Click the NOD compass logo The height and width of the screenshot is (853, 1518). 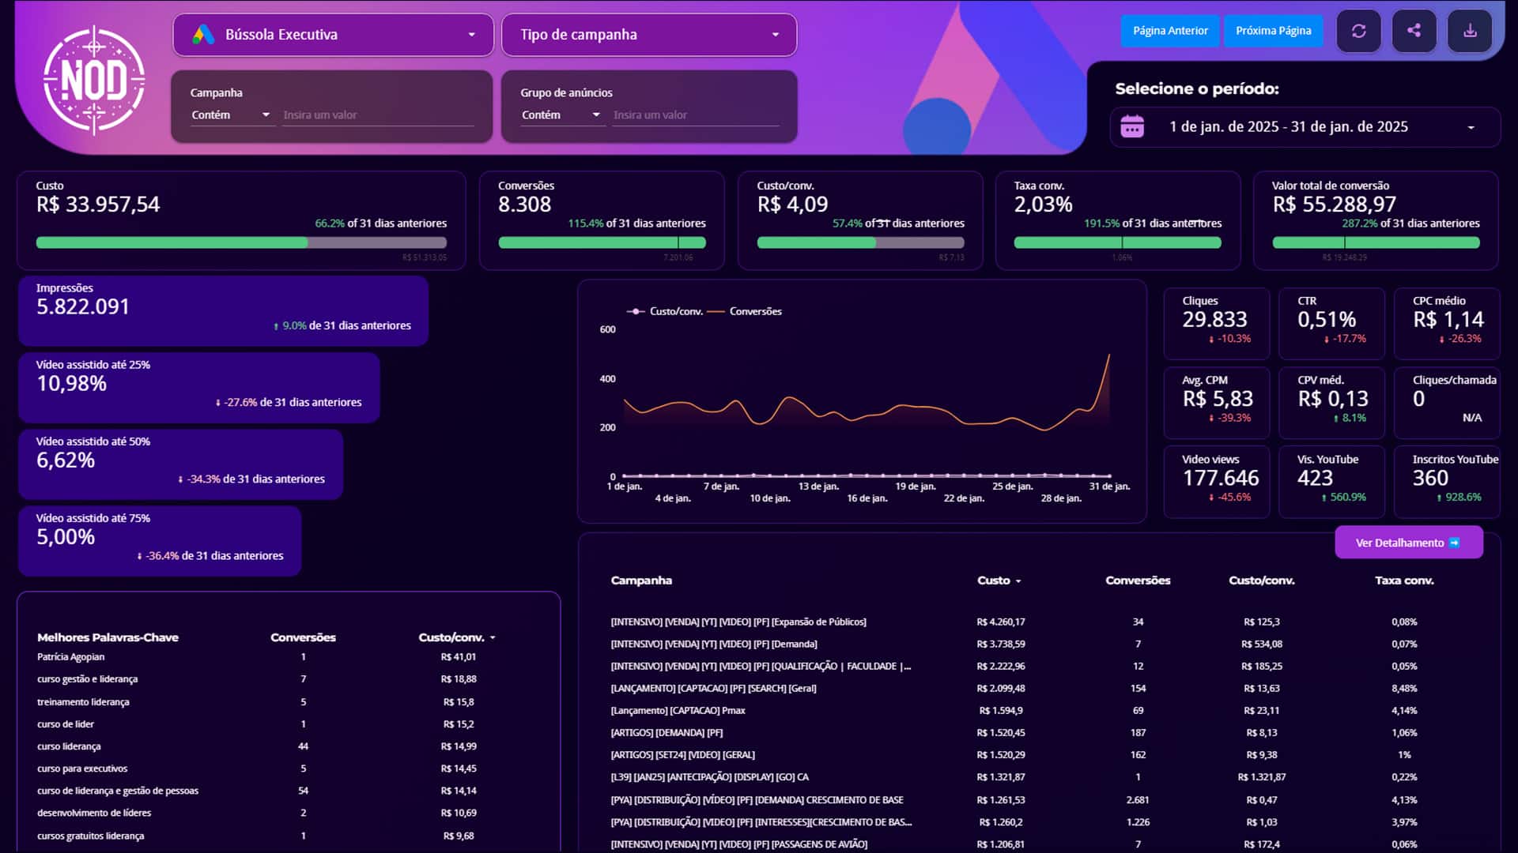click(94, 81)
